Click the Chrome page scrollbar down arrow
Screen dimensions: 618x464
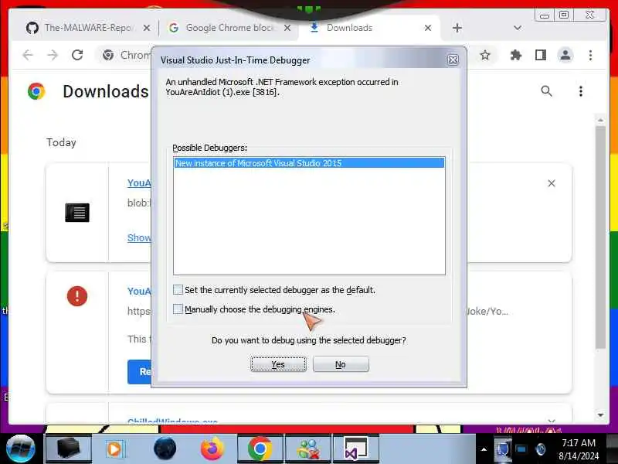pyautogui.click(x=600, y=415)
